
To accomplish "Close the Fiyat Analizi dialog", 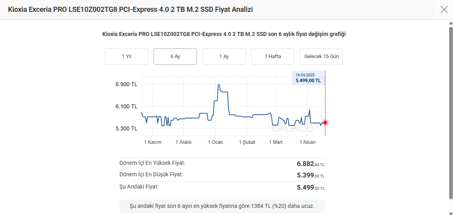I will [x=444, y=9].
